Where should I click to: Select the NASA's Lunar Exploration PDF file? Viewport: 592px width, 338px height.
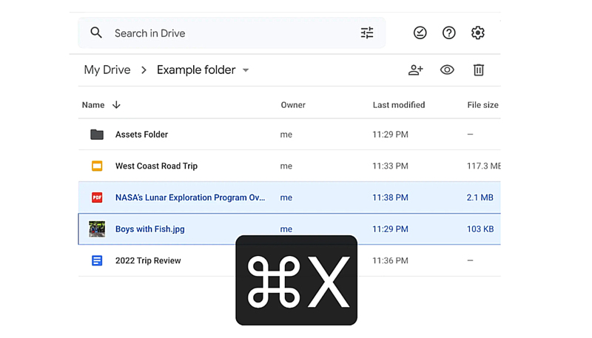(189, 197)
